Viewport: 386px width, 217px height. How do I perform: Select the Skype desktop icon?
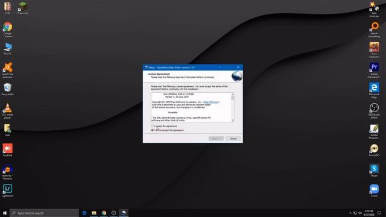tap(374, 171)
